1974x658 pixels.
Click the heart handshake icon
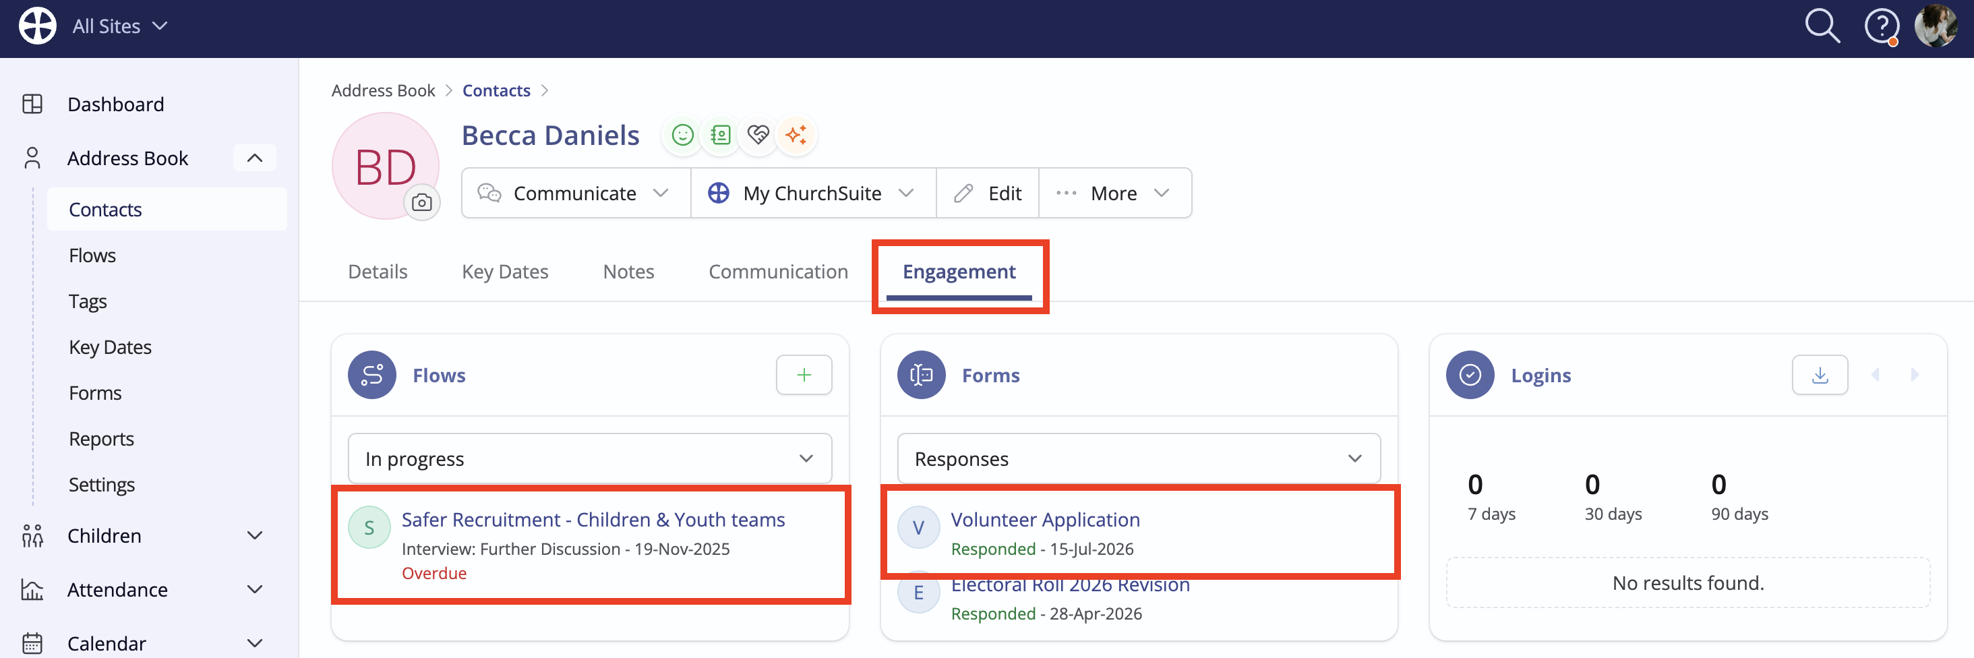758,135
